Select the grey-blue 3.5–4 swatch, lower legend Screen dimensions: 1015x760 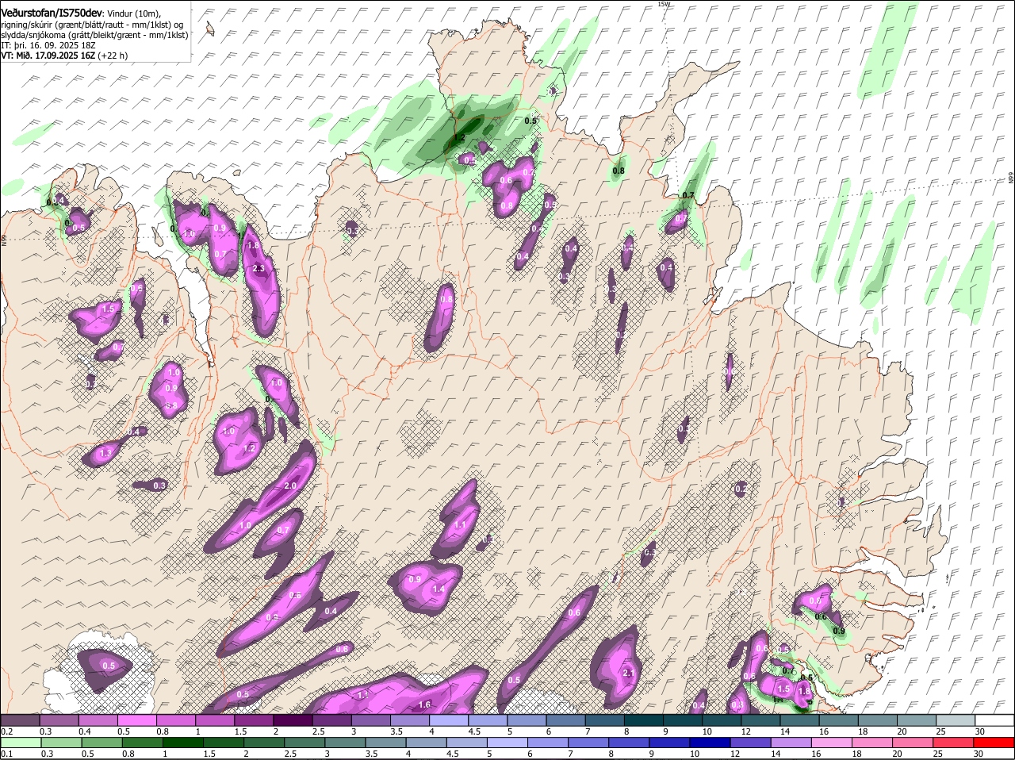pos(387,743)
